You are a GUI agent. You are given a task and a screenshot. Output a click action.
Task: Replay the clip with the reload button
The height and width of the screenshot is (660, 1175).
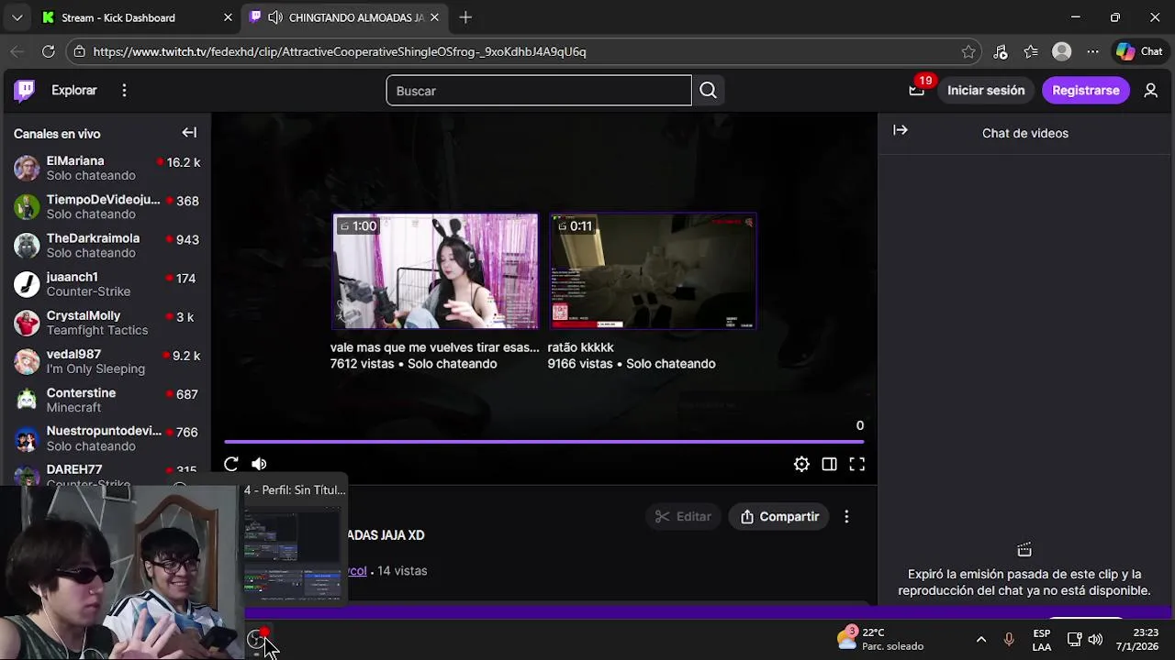coord(231,464)
